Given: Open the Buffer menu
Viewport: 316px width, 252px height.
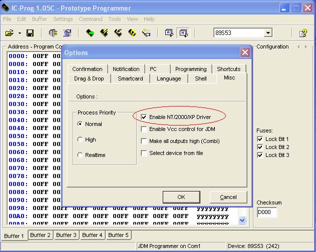Looking at the screenshot, I should coord(40,19).
